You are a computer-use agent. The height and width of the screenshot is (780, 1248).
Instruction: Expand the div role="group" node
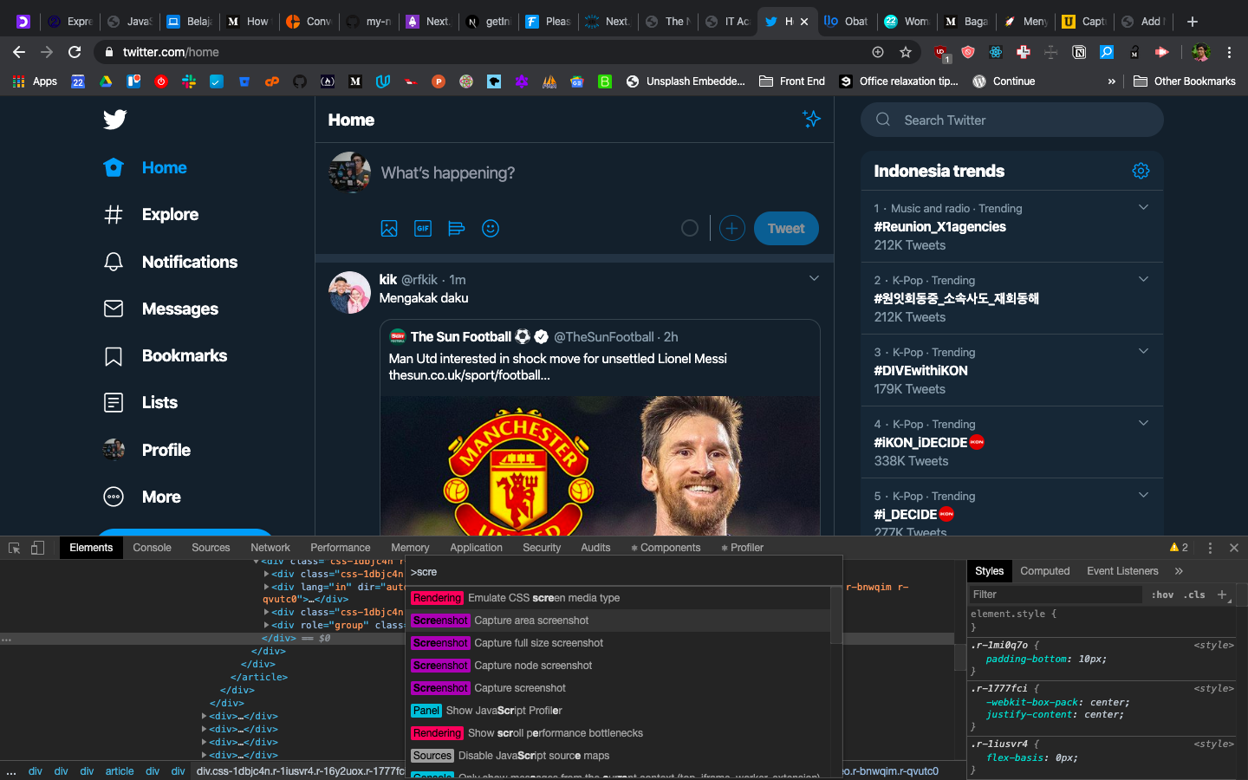pyautogui.click(x=266, y=625)
